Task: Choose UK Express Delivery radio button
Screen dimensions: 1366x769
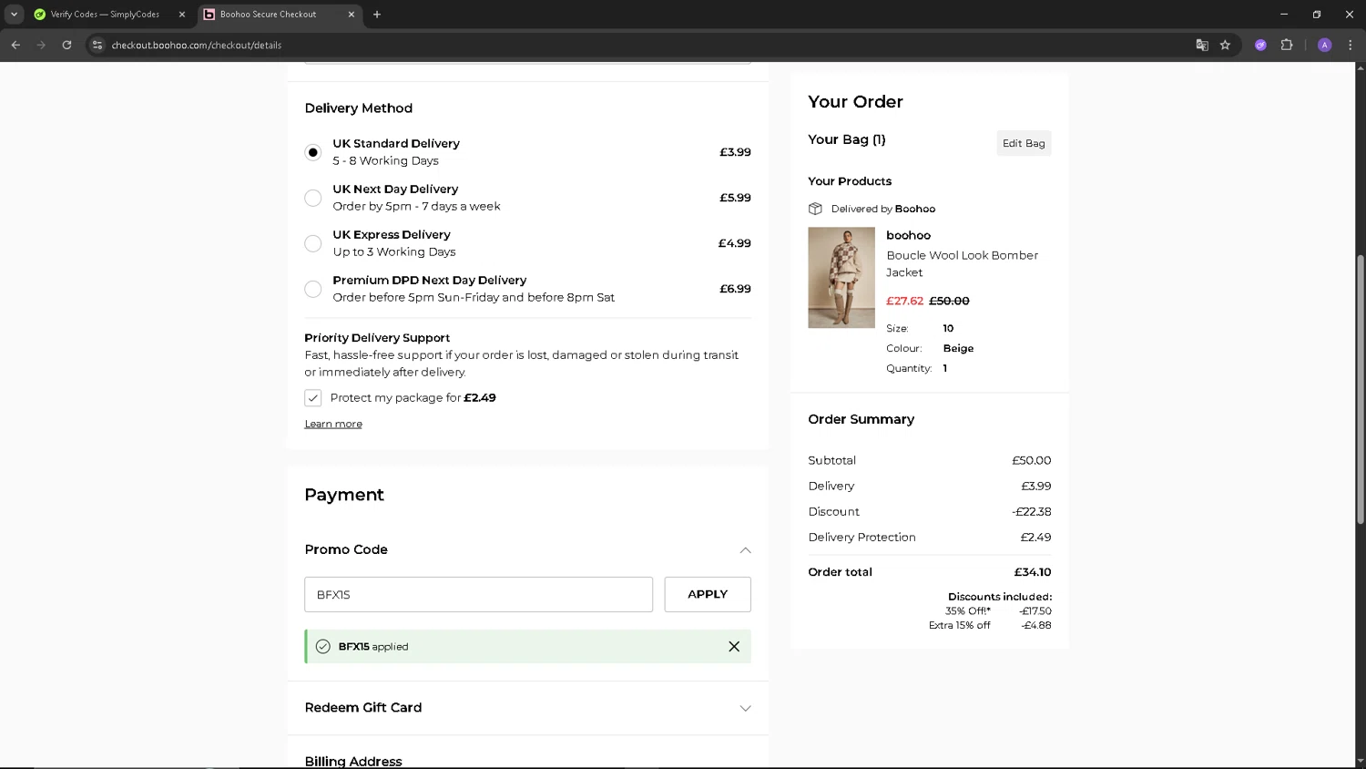Action: pos(313,243)
